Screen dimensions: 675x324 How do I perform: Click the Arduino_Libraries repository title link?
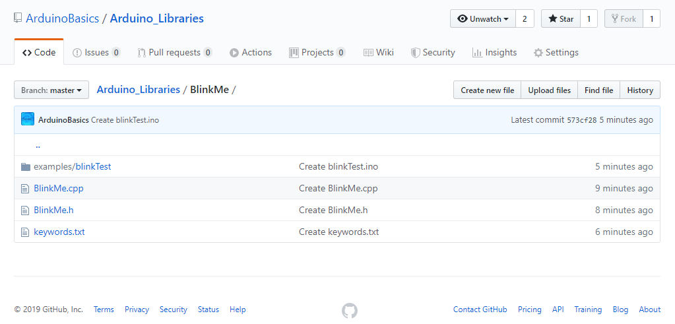[x=156, y=18]
